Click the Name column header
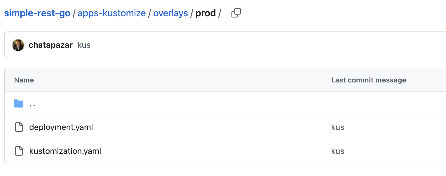The height and width of the screenshot is (176, 446). tap(24, 80)
